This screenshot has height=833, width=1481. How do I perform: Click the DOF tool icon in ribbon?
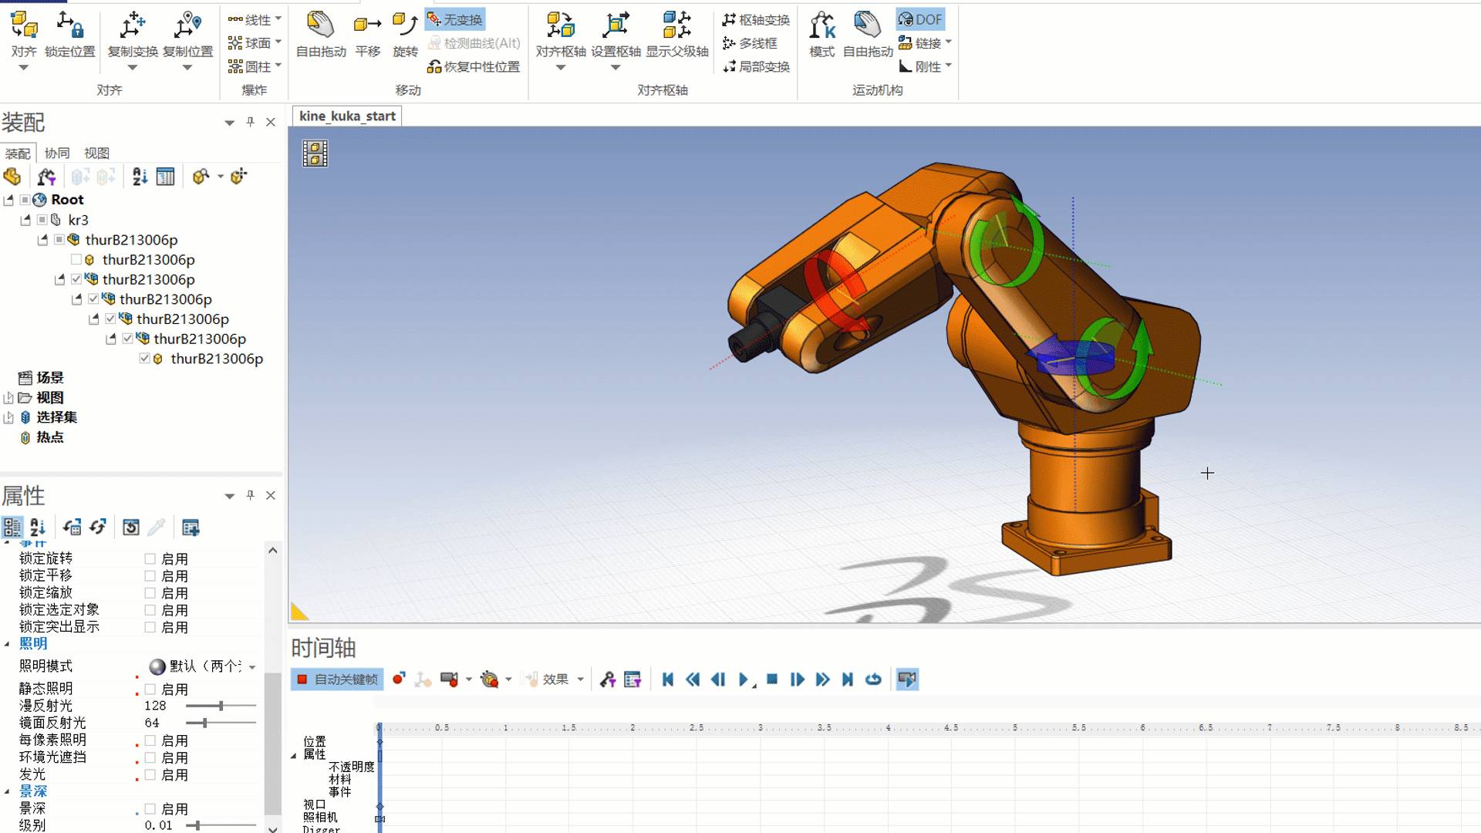coord(919,22)
